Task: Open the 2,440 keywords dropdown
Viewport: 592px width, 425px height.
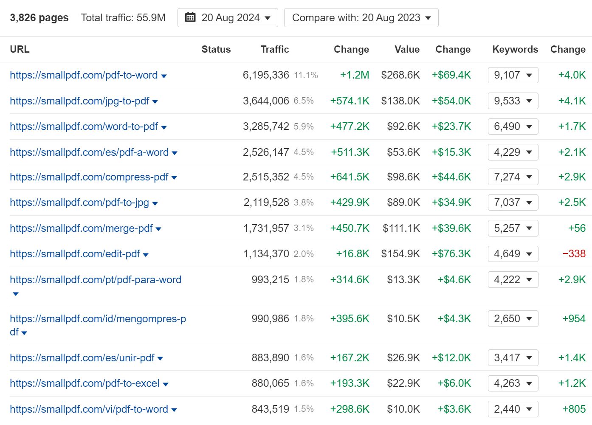Action: [x=513, y=409]
